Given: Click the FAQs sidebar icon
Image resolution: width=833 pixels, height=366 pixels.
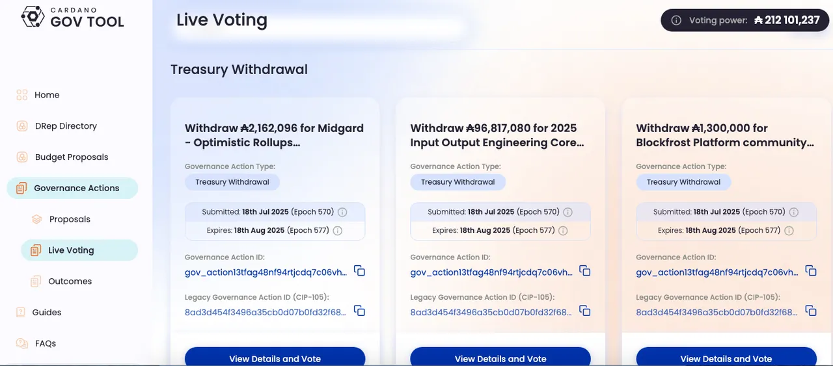Looking at the screenshot, I should point(22,343).
